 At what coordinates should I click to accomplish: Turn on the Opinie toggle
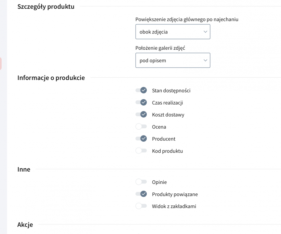pyautogui.click(x=141, y=182)
